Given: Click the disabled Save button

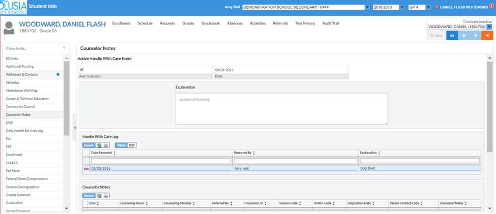Looking at the screenshot, I should (436, 35).
